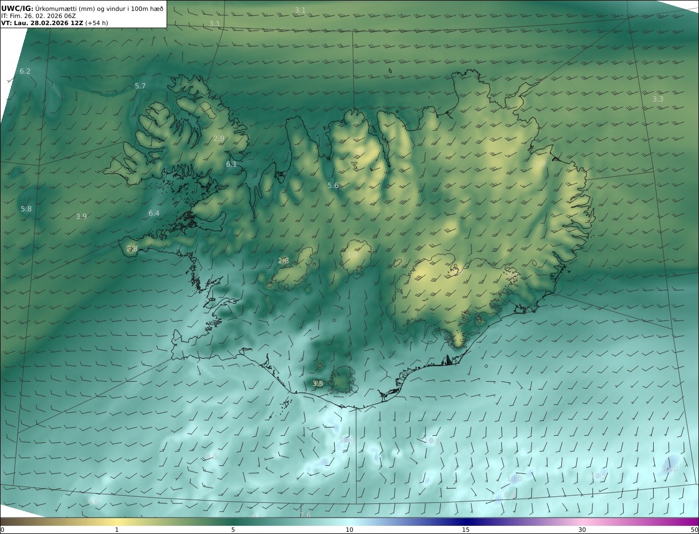The image size is (699, 534).
Task: Click the 'IT: Fim. 26. 02. 2026 06Z' line
Action: tap(39, 16)
